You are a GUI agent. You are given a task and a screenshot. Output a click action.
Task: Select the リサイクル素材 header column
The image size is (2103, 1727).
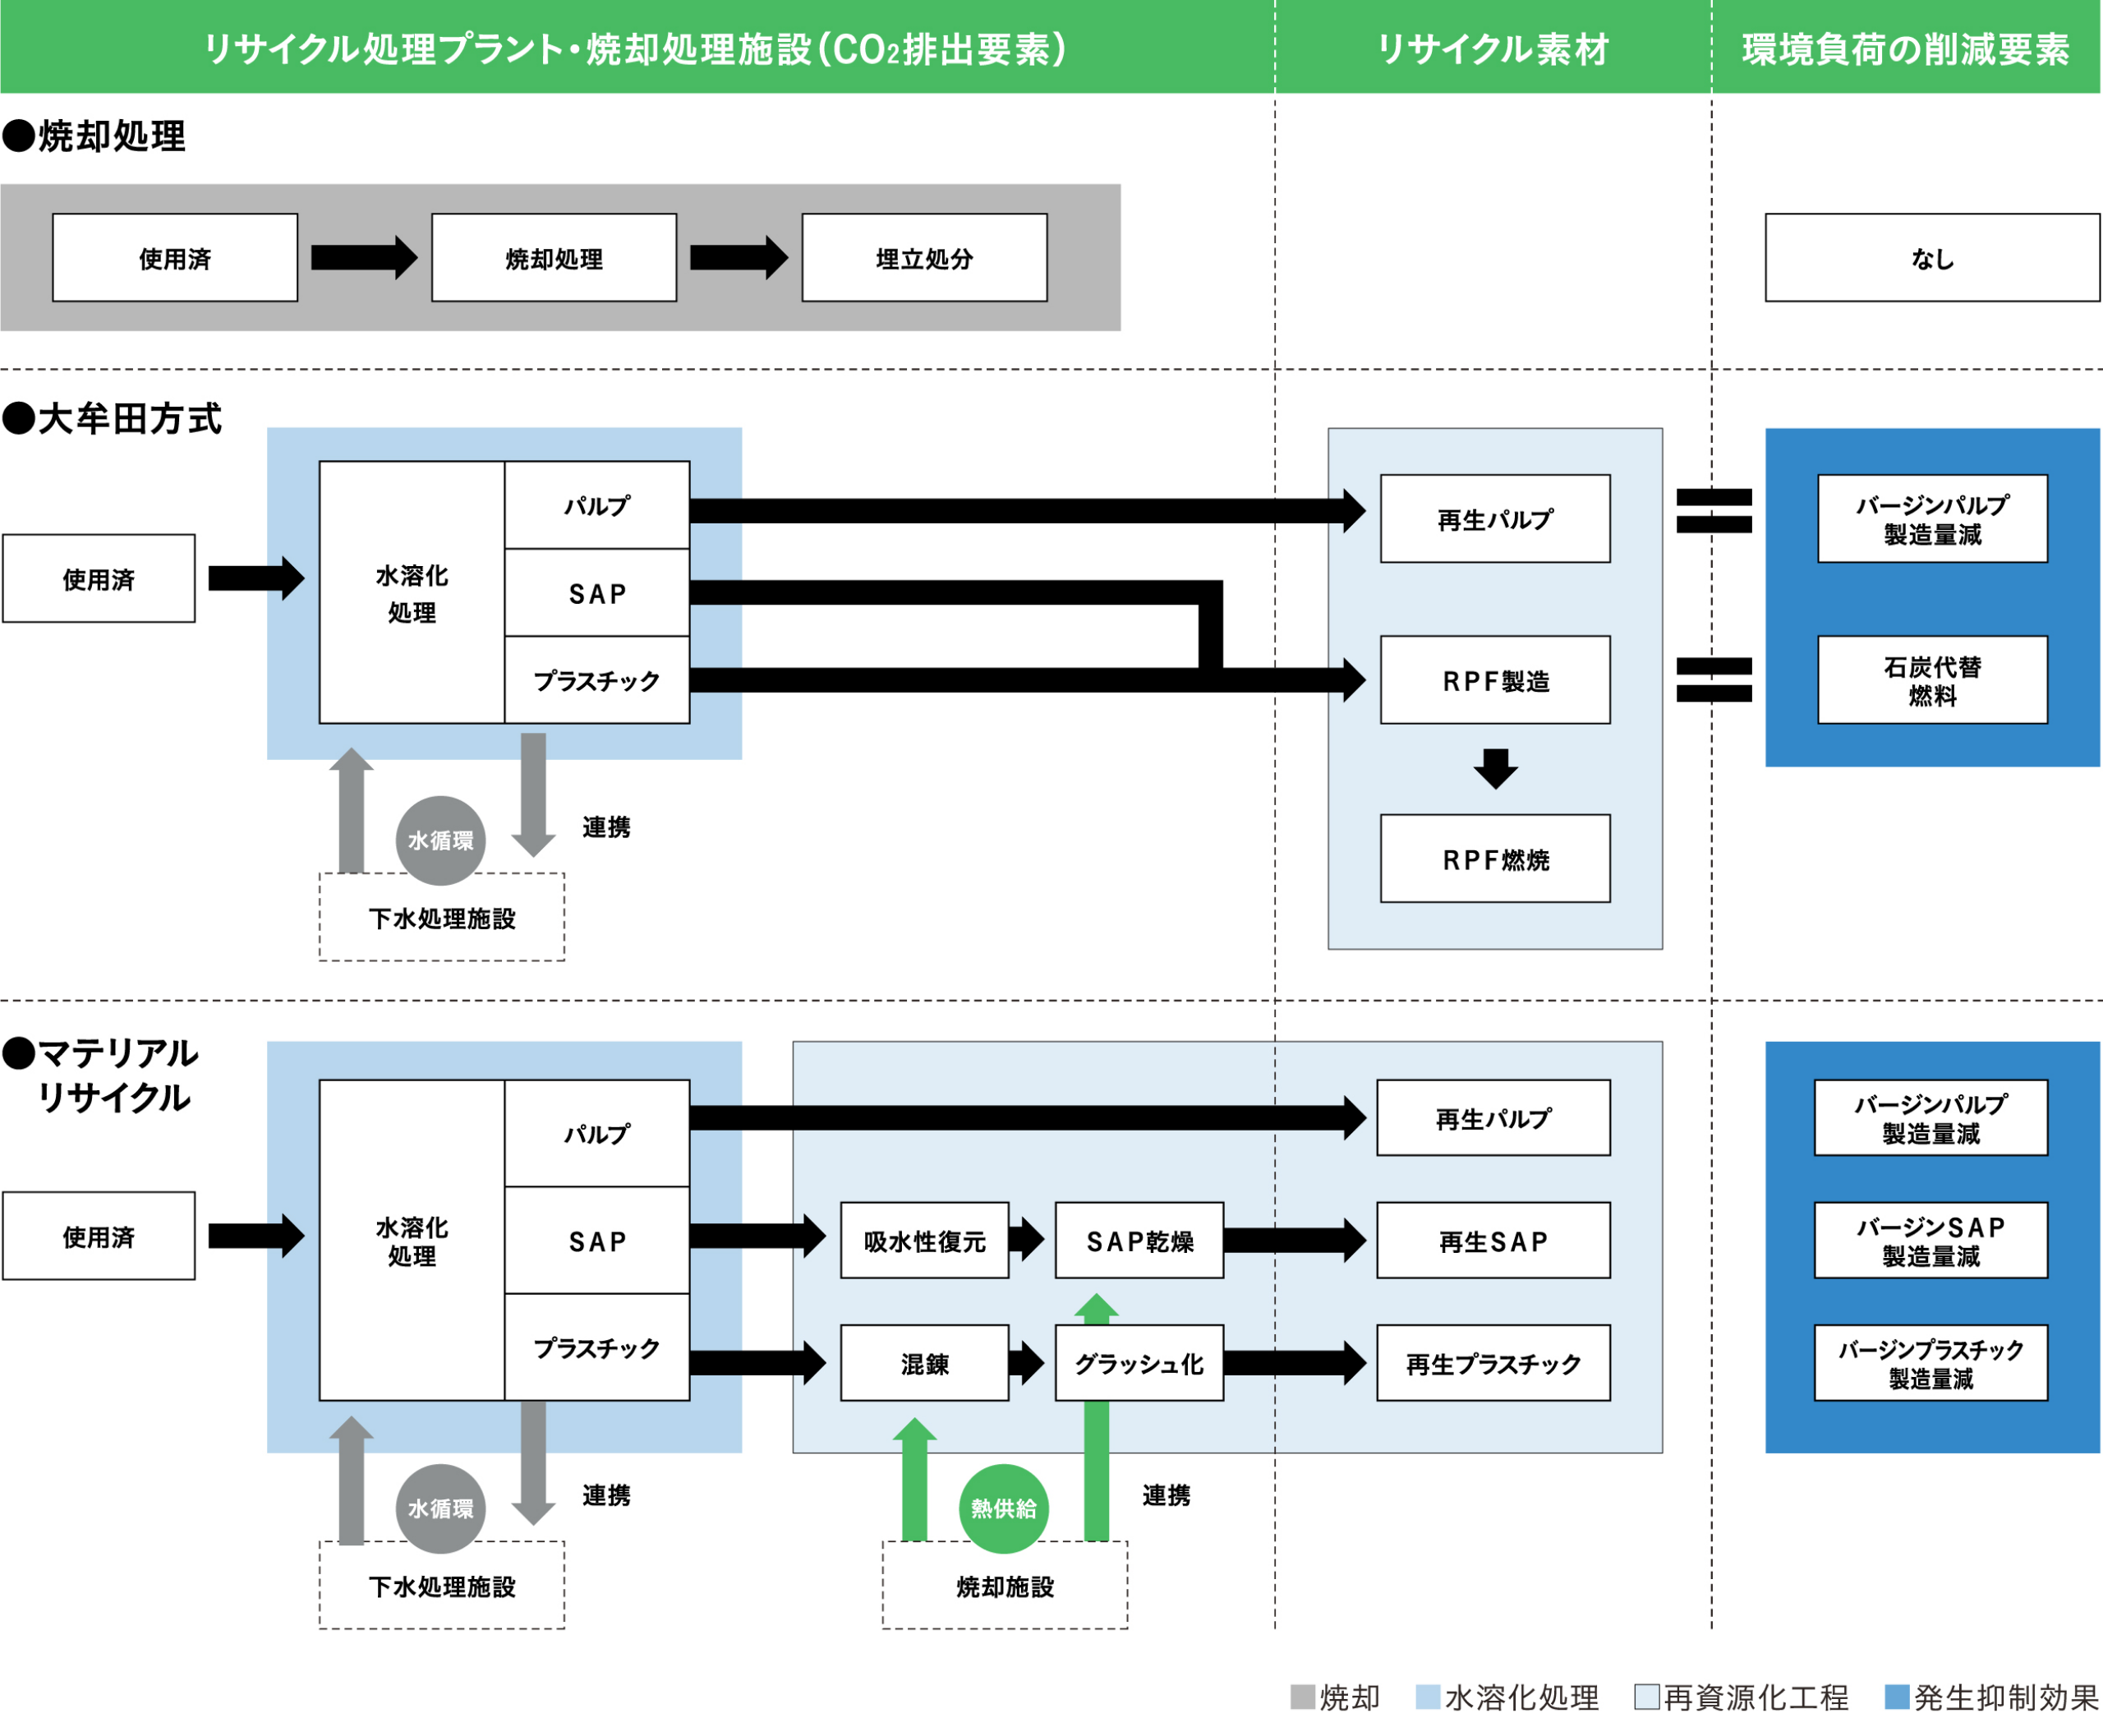[1492, 48]
